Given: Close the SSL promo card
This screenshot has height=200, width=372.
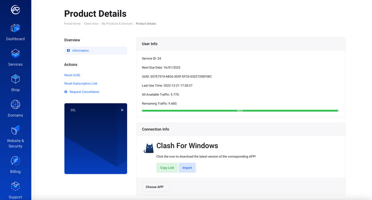Looking at the screenshot, I should tap(122, 110).
